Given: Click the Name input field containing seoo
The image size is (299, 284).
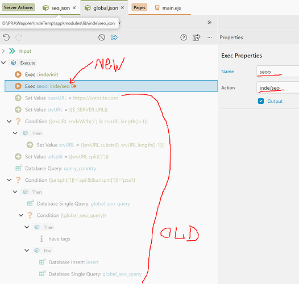Looking at the screenshot, I should (277, 72).
